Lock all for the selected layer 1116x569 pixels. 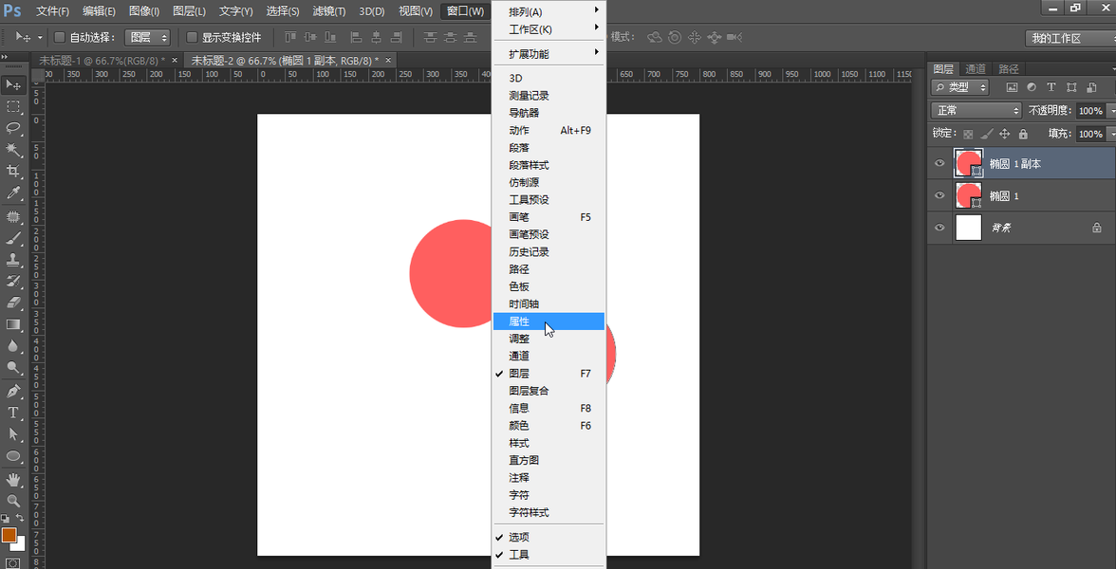1023,134
